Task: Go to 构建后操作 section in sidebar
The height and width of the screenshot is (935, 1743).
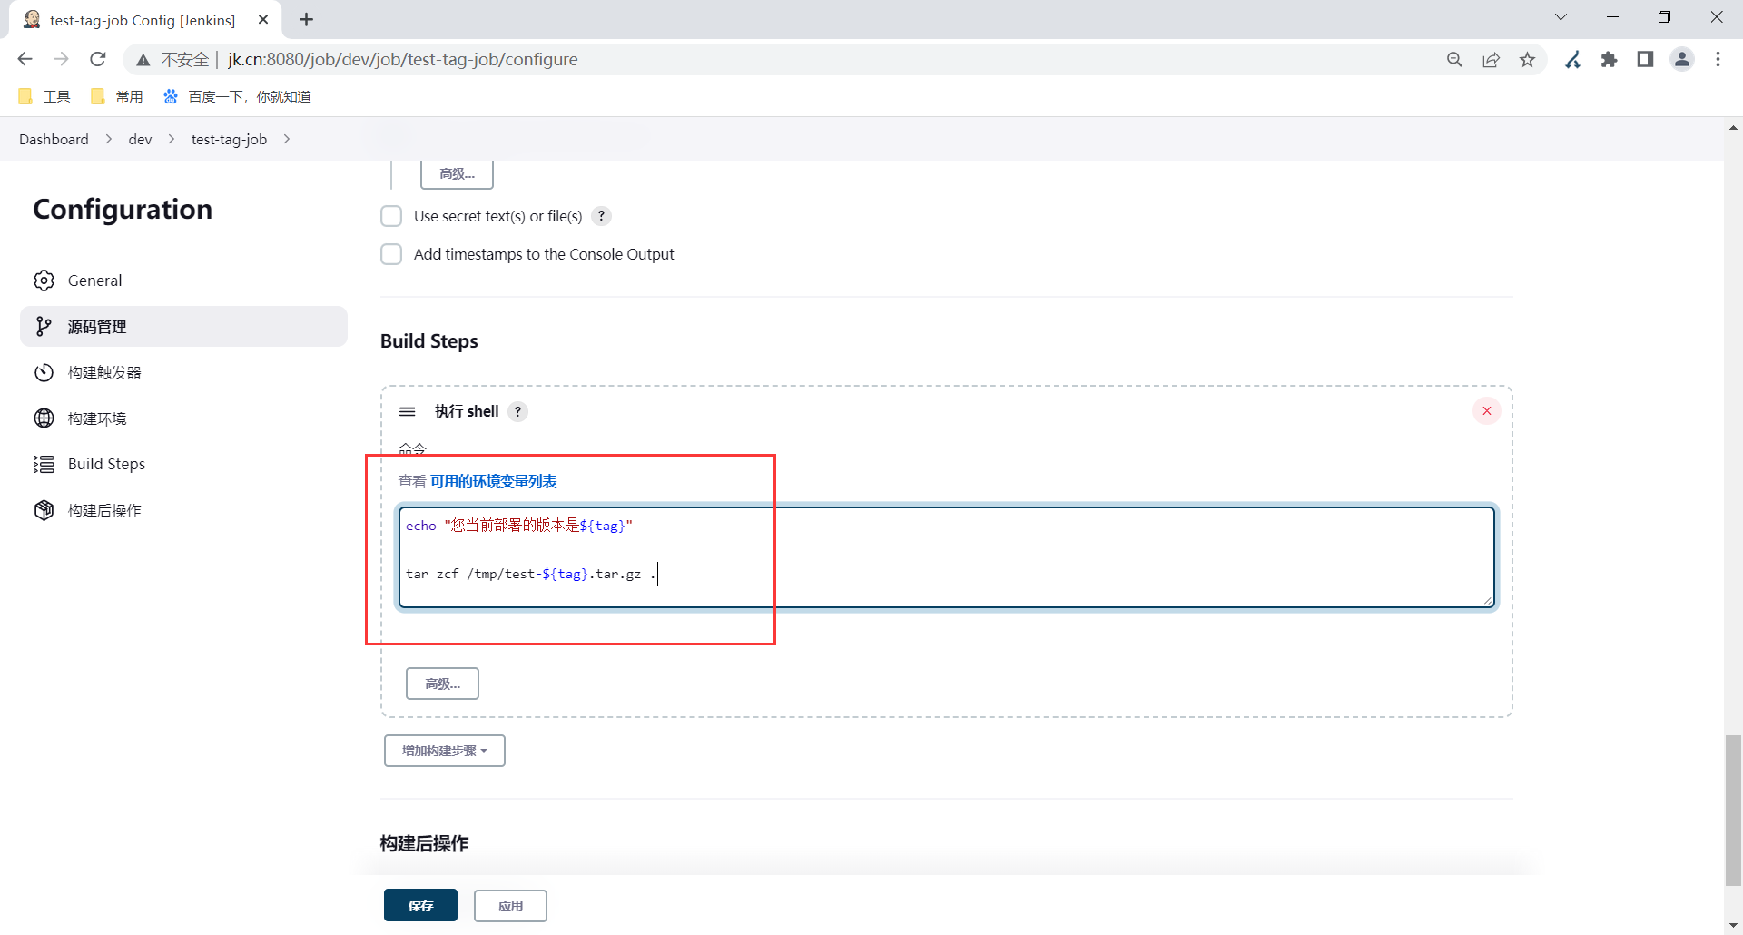Action: click(183, 510)
